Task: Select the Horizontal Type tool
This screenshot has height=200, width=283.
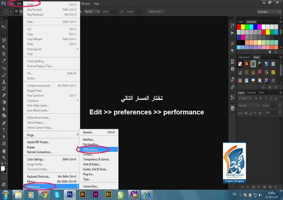Action: point(4,130)
